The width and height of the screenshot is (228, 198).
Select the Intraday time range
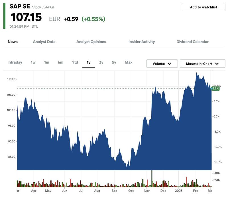[15, 62]
